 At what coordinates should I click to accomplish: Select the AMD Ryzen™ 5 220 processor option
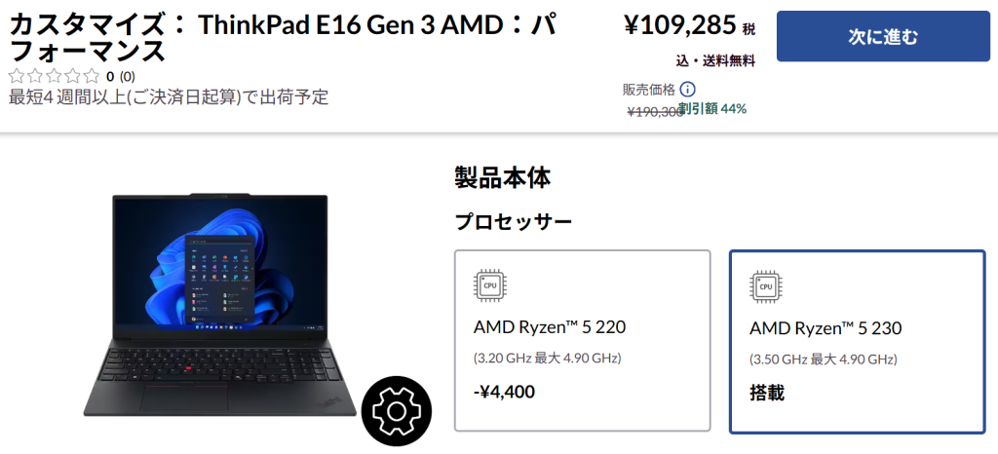click(x=583, y=341)
